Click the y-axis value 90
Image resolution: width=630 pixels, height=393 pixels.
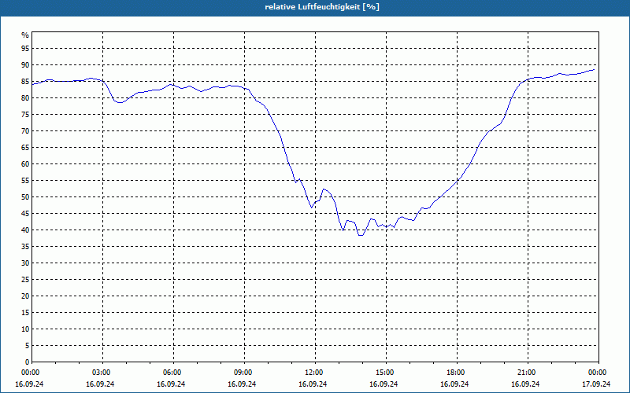(25, 65)
